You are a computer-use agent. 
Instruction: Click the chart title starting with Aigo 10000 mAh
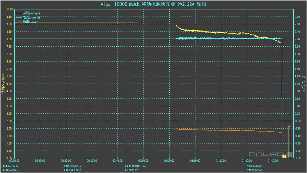click(153, 4)
